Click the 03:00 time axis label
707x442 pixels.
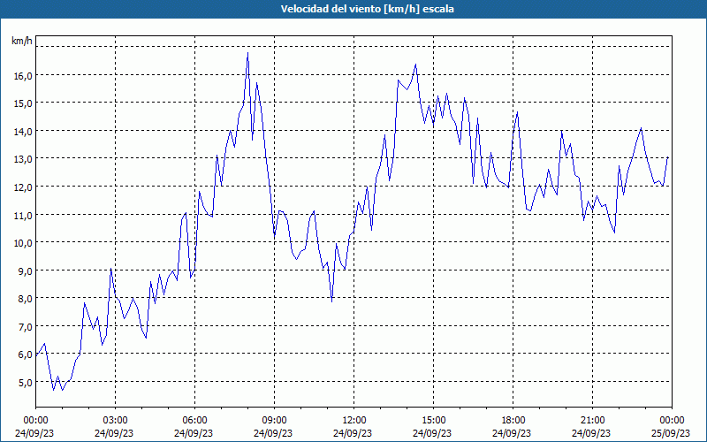click(x=116, y=421)
